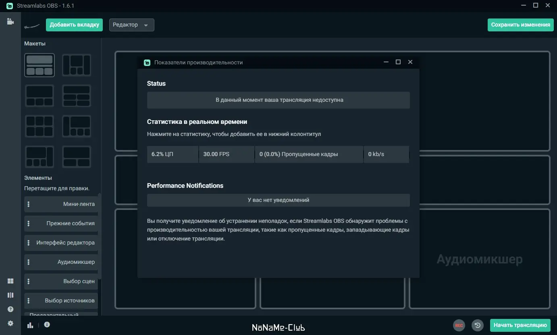This screenshot has width=557, height=335.
Task: Maximize the Показатели производительности dialog
Action: pos(398,62)
